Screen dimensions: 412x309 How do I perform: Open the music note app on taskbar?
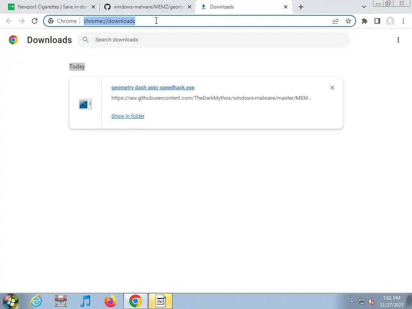(85, 301)
